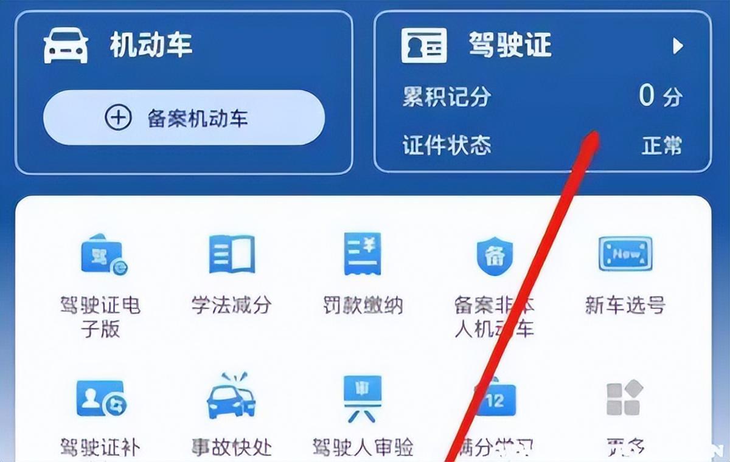Open the 证件状态 正常 row

[x=542, y=146]
